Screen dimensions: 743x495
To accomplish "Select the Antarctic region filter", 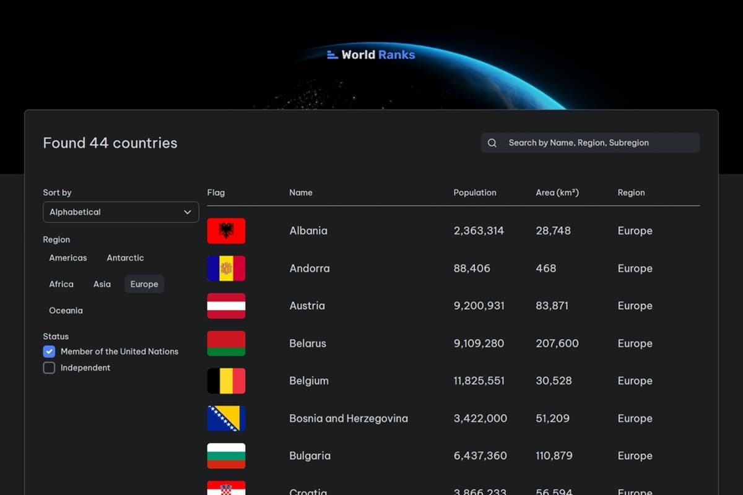I will [x=125, y=258].
